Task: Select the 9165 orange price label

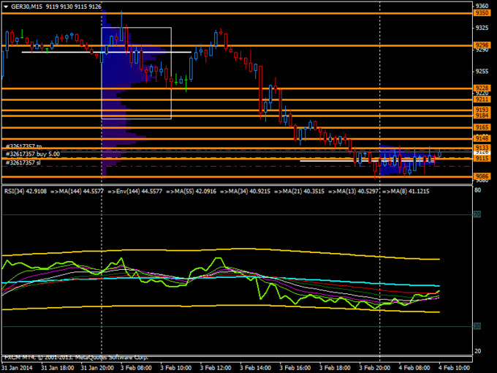Action: pos(482,127)
